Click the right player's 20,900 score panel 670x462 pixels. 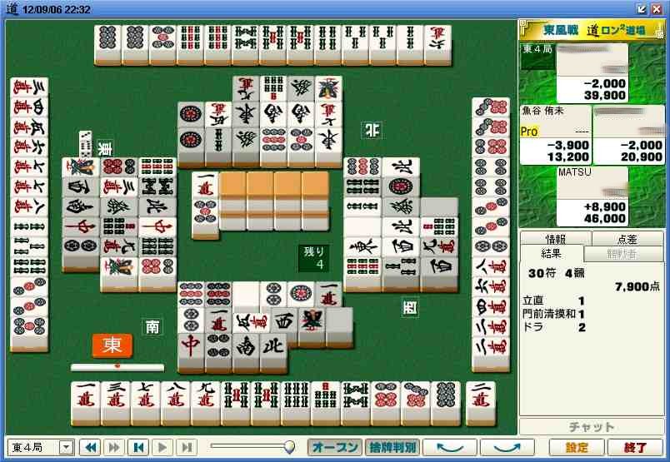coord(629,135)
